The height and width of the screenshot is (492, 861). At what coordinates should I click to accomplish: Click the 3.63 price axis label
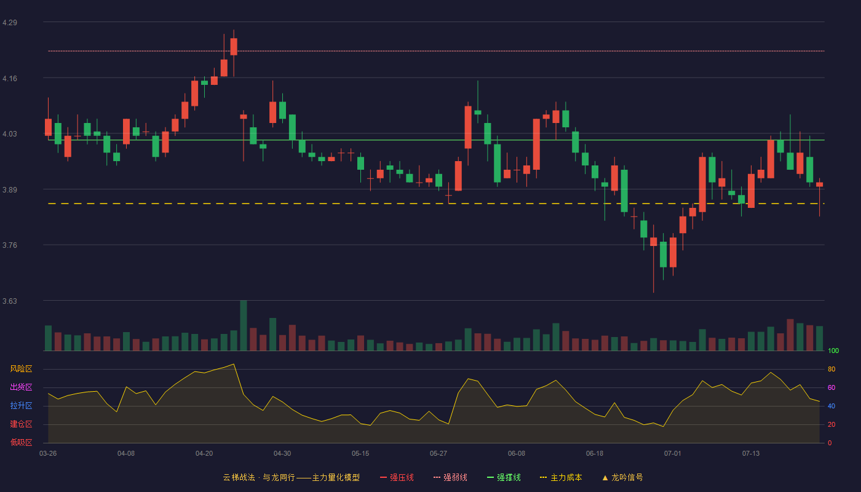10,301
